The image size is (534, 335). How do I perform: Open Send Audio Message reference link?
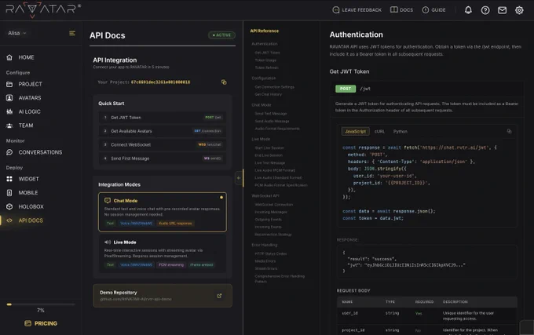coord(272,121)
